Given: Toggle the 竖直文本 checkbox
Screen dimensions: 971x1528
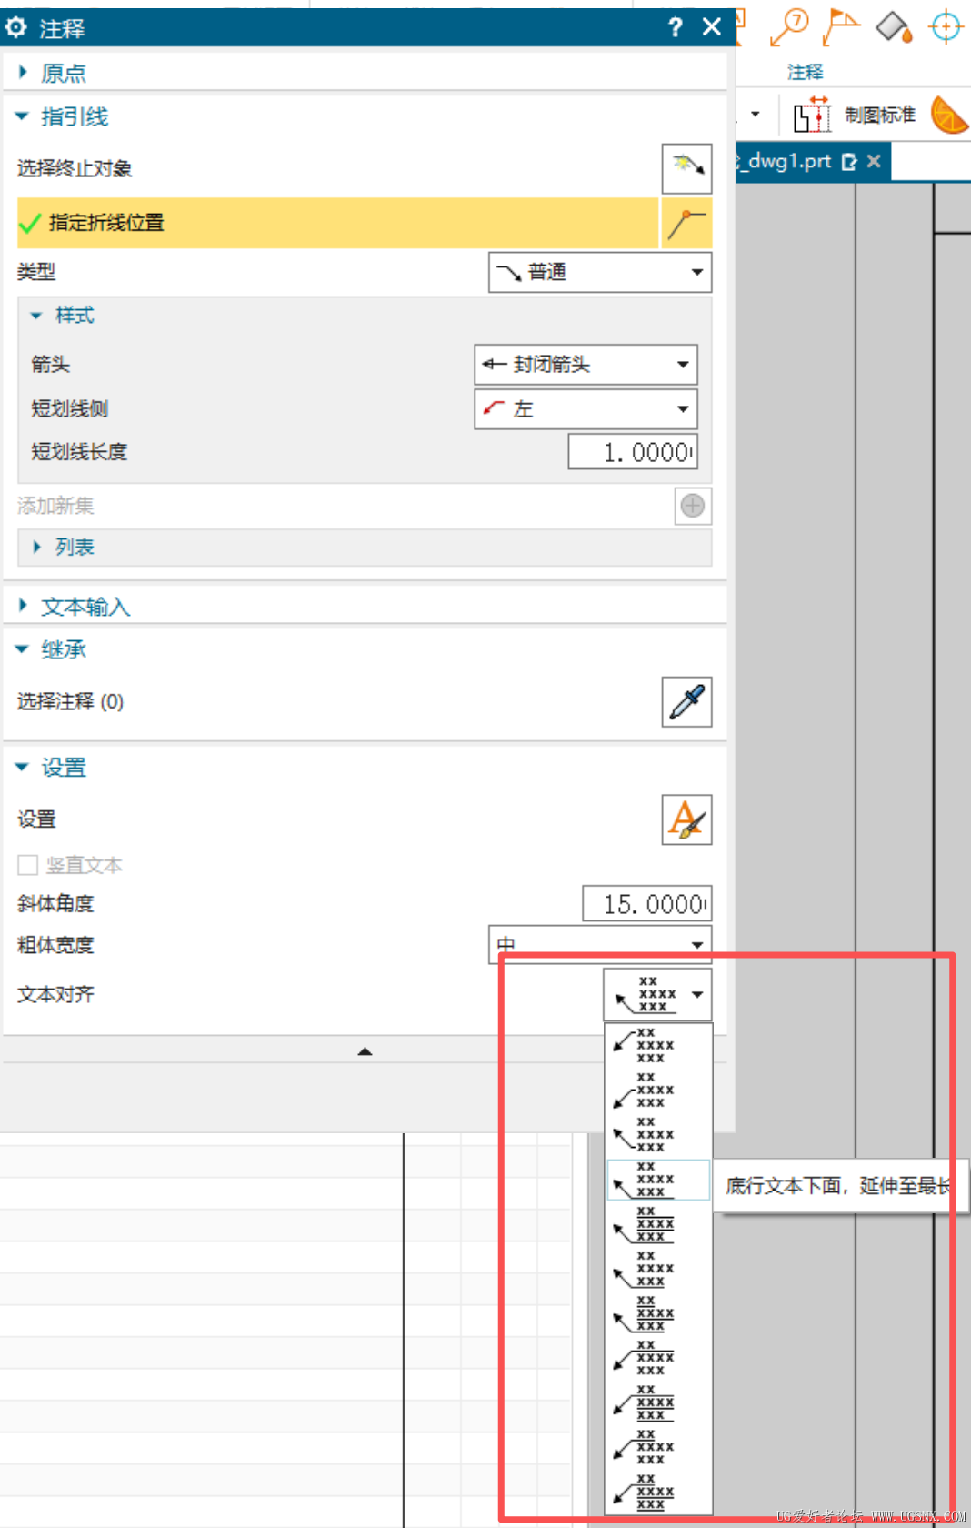Looking at the screenshot, I should pos(28,865).
